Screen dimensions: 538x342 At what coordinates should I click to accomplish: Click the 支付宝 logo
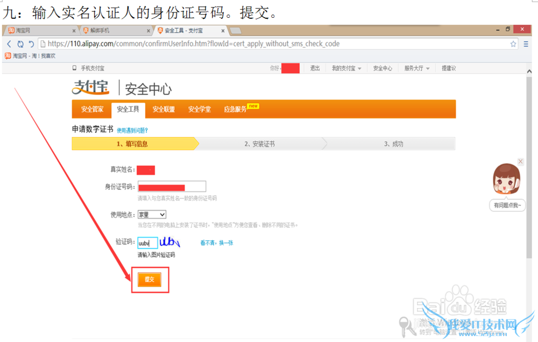(x=90, y=87)
